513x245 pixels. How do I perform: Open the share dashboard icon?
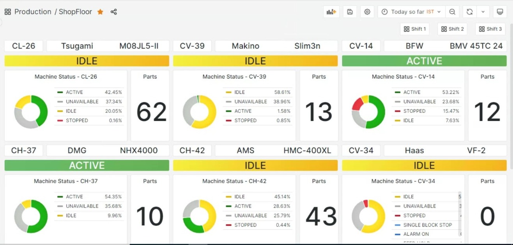pyautogui.click(x=113, y=12)
